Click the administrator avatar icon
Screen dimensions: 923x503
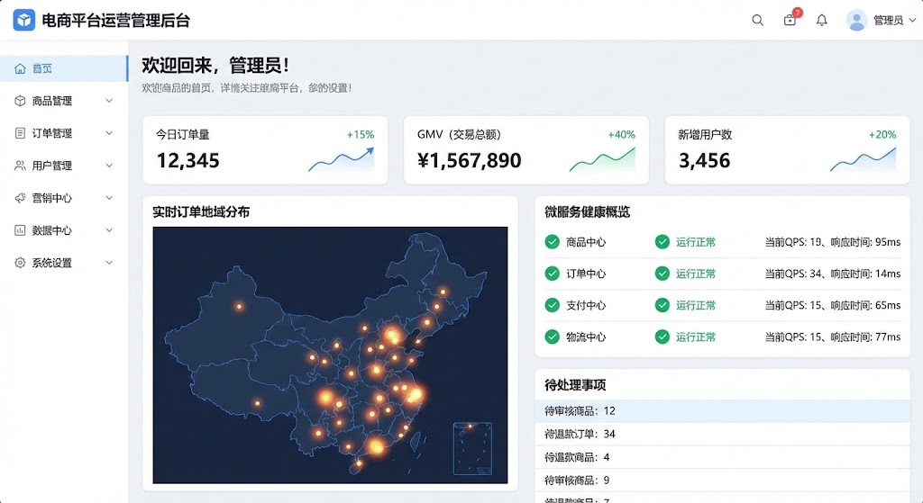point(856,20)
